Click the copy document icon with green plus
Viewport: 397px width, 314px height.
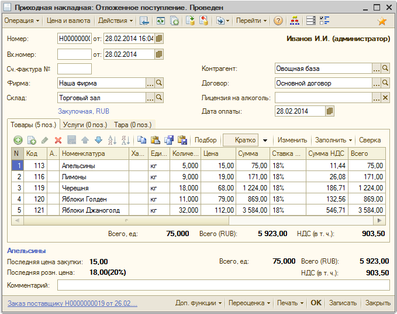174,21
